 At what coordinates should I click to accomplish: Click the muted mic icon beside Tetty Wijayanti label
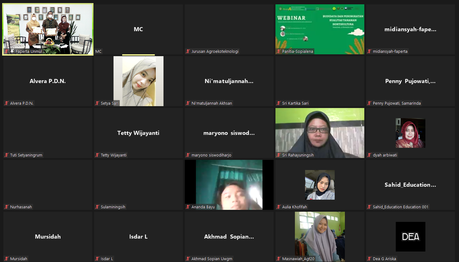(x=97, y=155)
